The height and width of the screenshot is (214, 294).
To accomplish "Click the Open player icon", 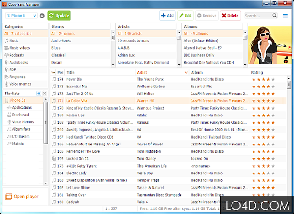I will point(8,197).
